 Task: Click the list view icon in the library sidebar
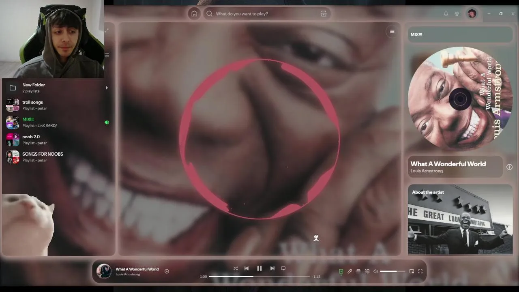pos(107,55)
